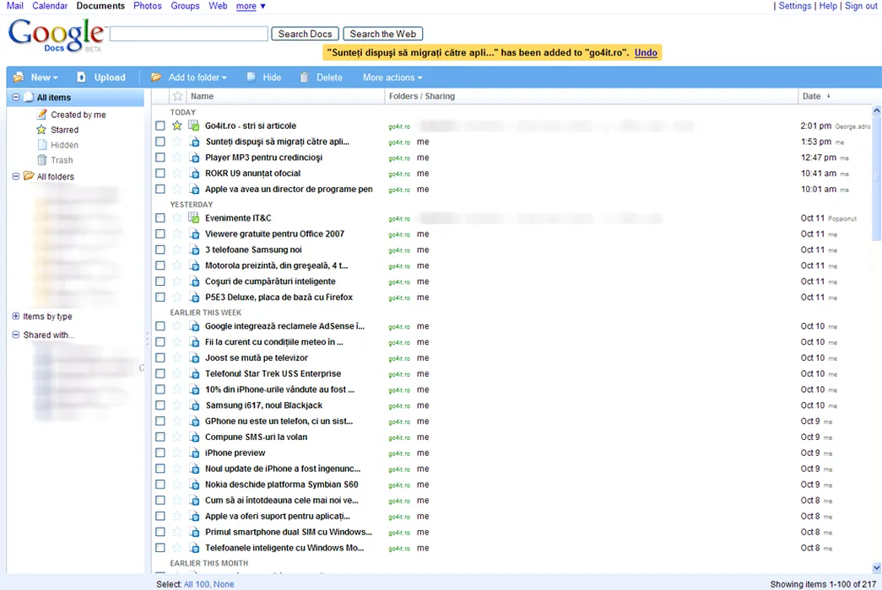Click spreadsheet icon of Evenimente IT&C
The image size is (882, 590).
click(x=194, y=217)
